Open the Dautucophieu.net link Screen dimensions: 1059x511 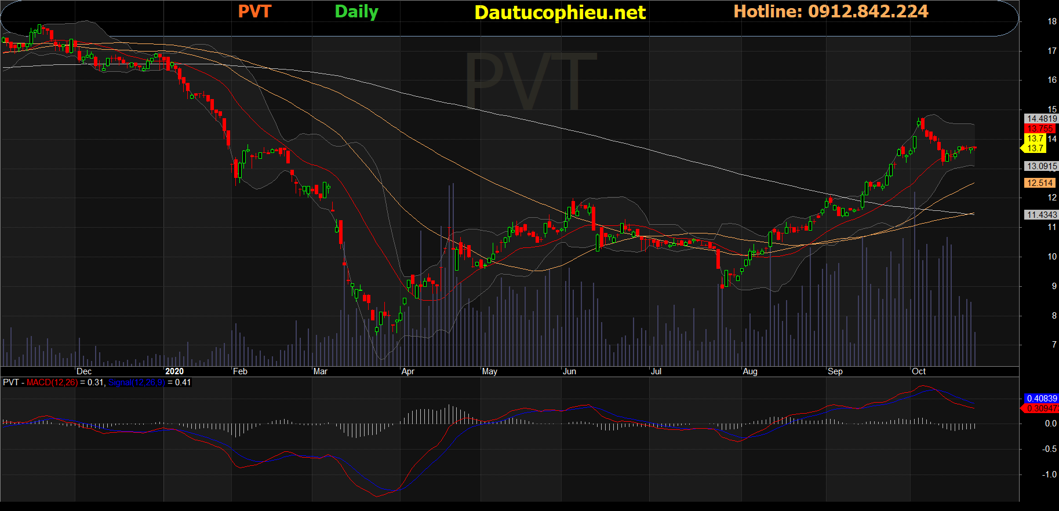tap(559, 13)
